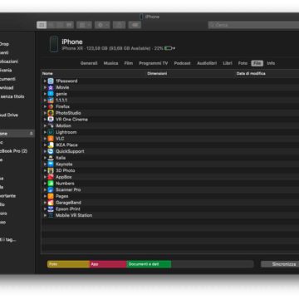Click the VR One Cinema app icon
Viewport: 299px width, 299px height.
51,120
